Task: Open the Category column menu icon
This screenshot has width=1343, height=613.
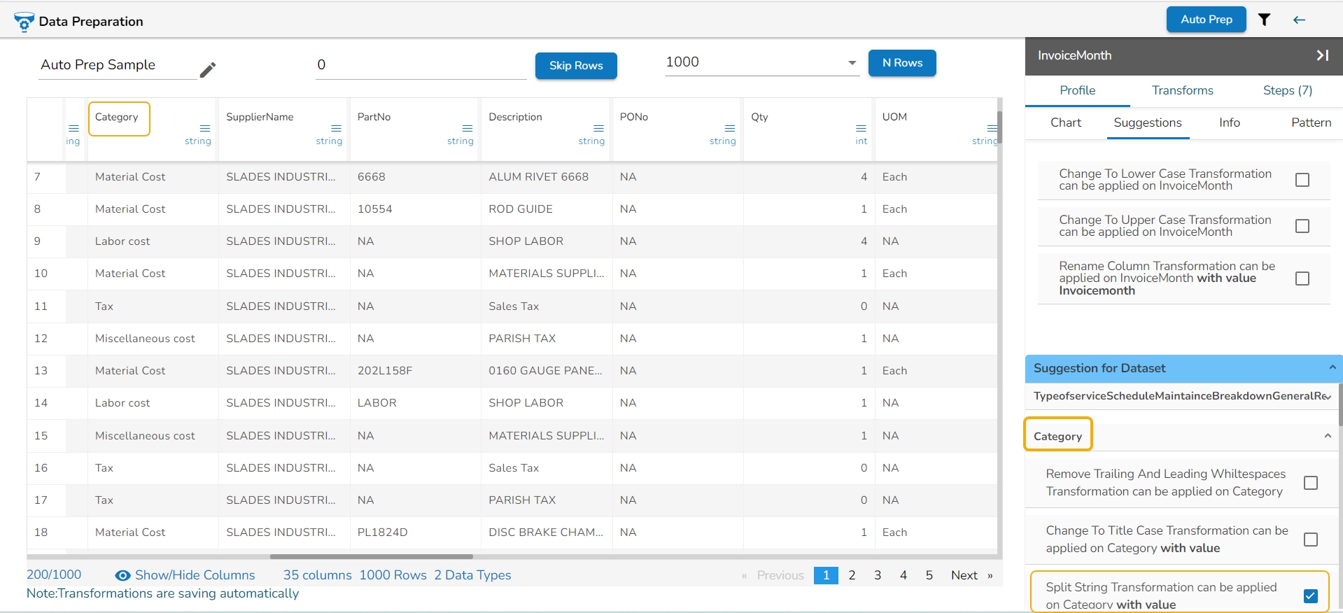Action: tap(205, 128)
